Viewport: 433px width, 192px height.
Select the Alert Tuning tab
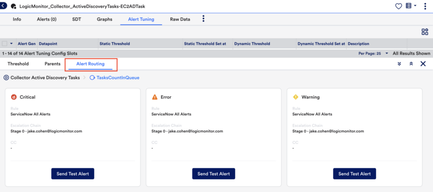[x=141, y=19]
